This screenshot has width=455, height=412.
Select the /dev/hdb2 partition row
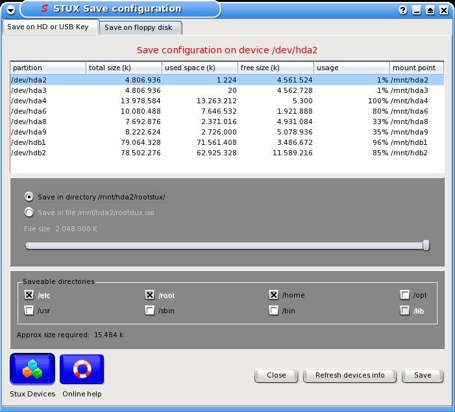pos(227,153)
